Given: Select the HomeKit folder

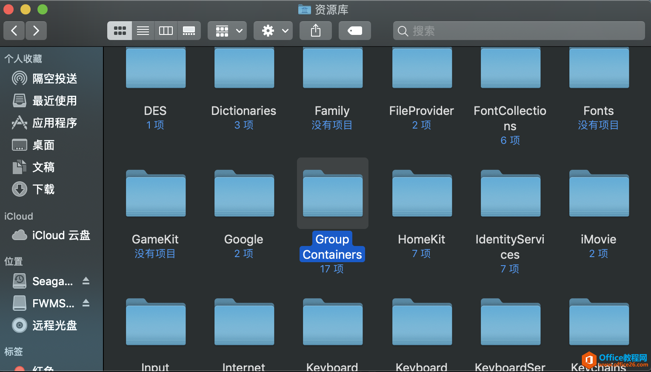Looking at the screenshot, I should tap(422, 194).
